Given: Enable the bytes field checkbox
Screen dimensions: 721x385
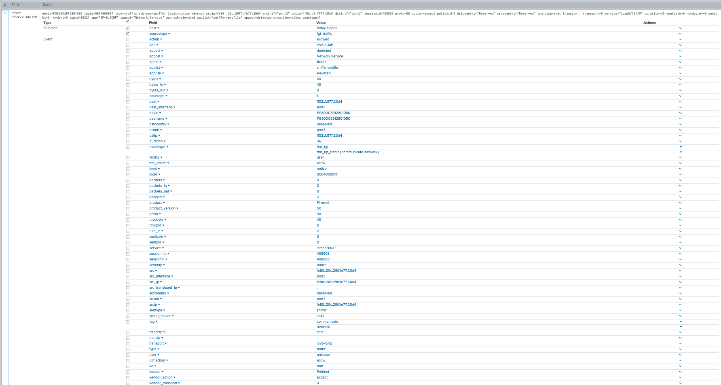Looking at the screenshot, I should pos(128,79).
